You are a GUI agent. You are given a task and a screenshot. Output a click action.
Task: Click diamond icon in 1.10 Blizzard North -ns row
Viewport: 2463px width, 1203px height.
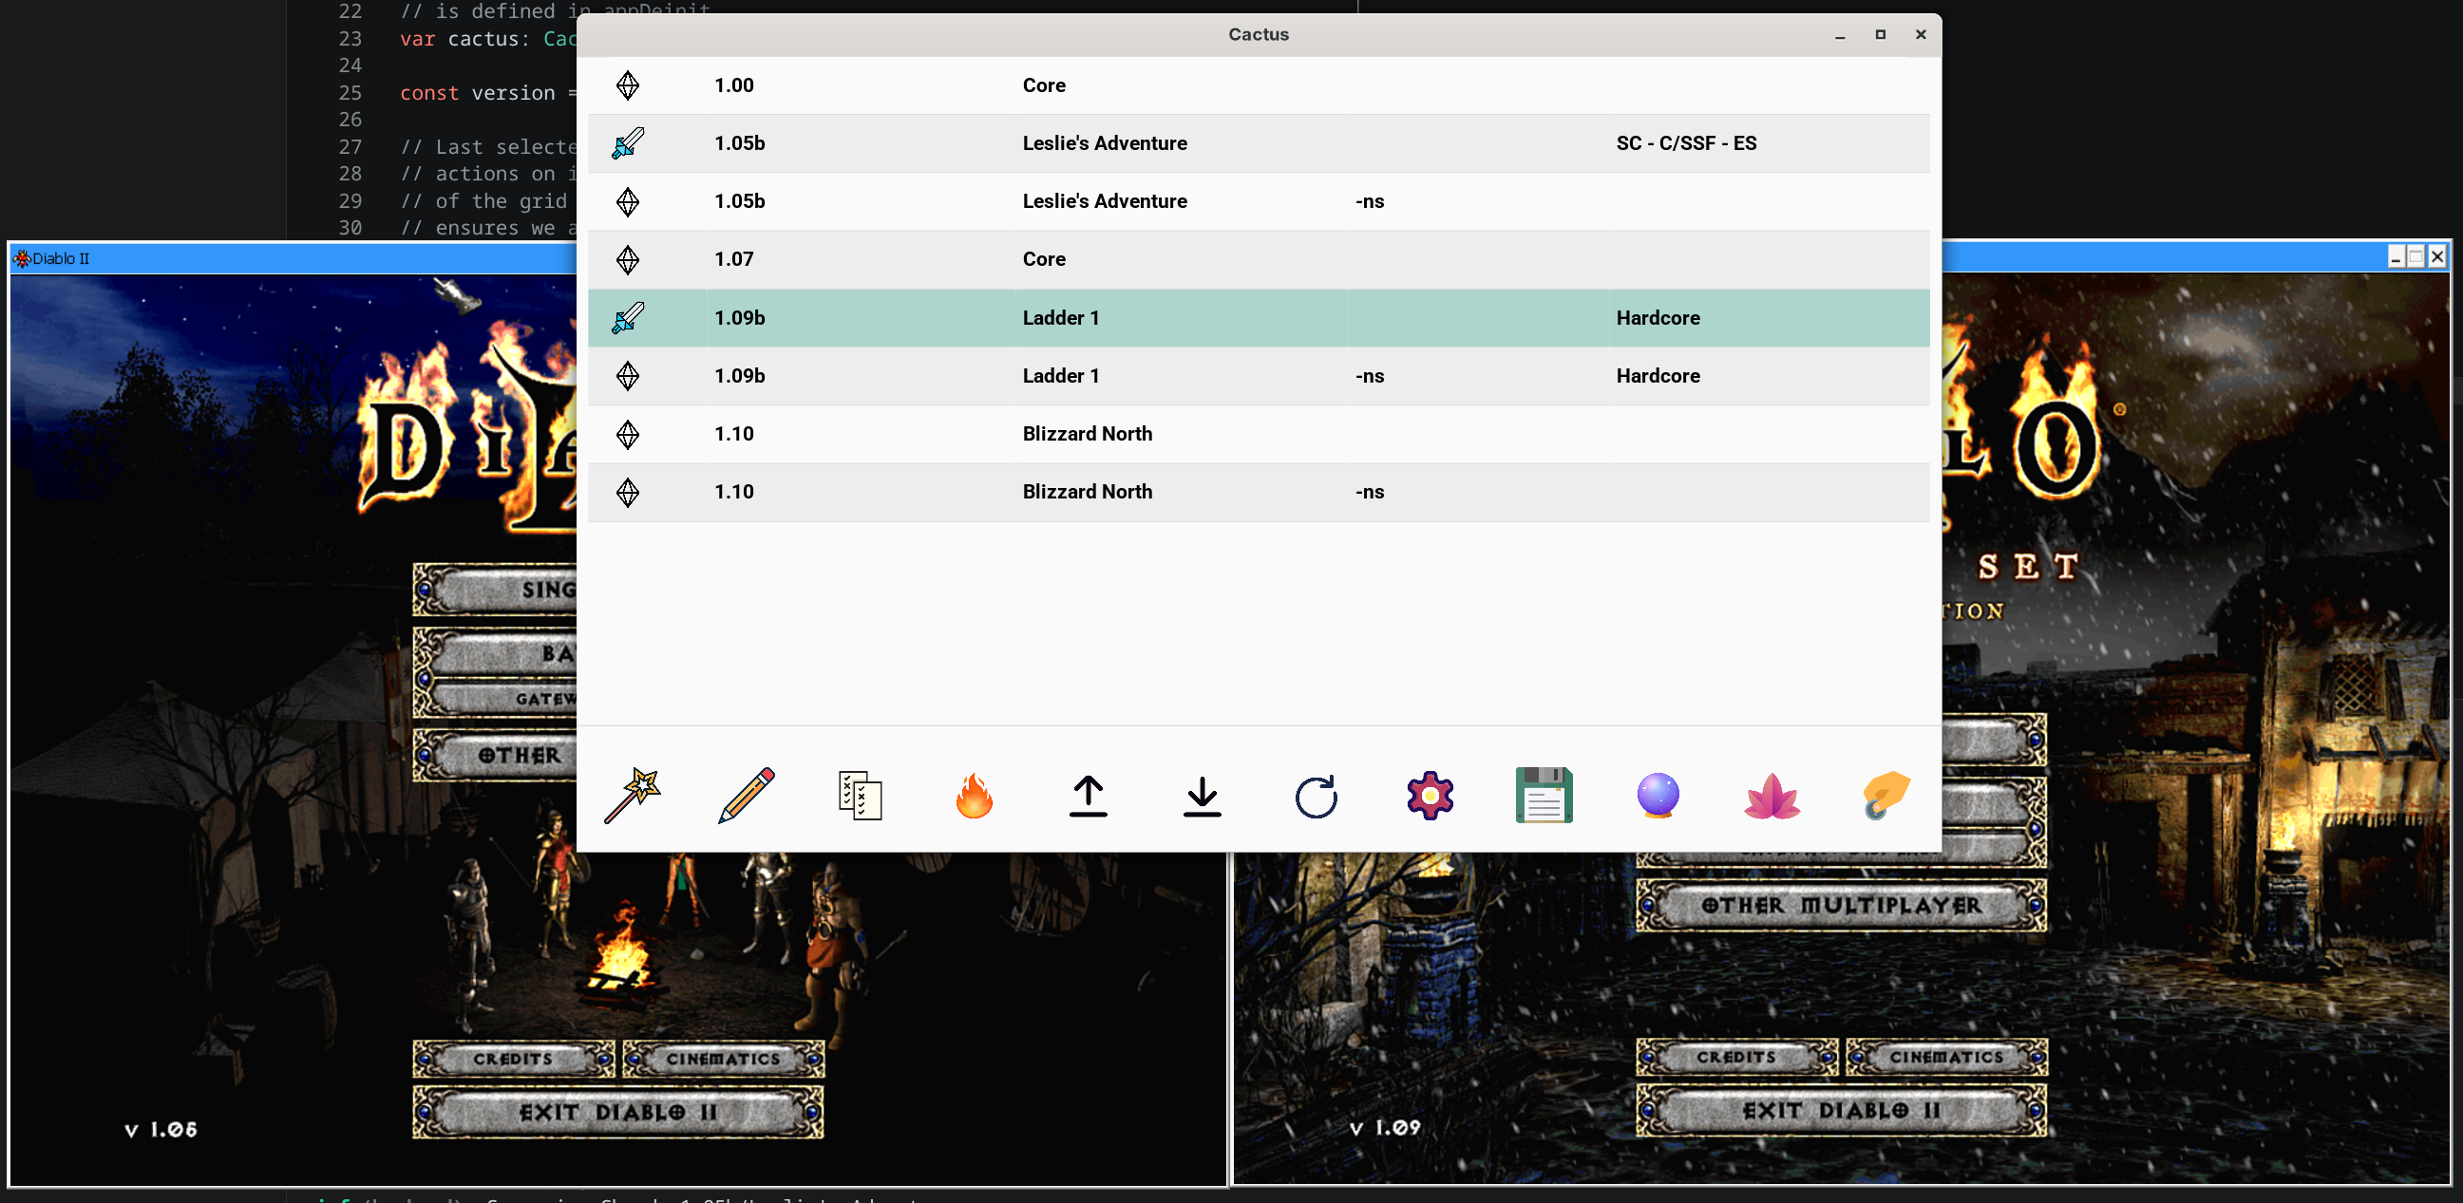click(627, 492)
